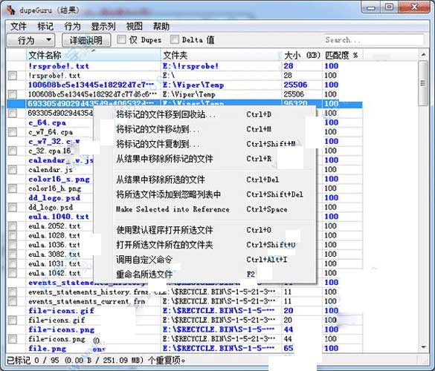
Task: Select the blue !rsprobe!.txt reference row
Action: click(x=184, y=66)
